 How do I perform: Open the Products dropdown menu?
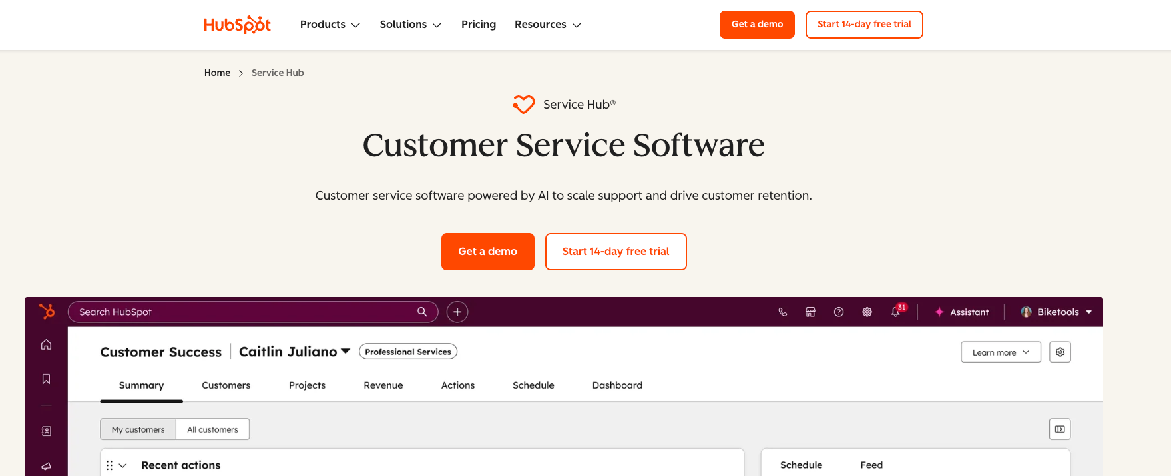tap(330, 25)
